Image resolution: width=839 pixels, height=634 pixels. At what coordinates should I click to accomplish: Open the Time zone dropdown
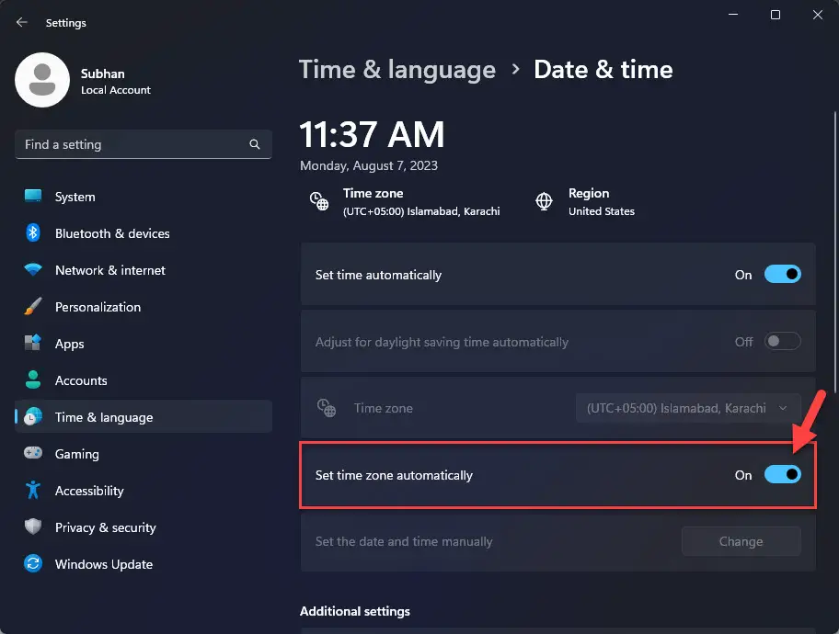tap(686, 408)
